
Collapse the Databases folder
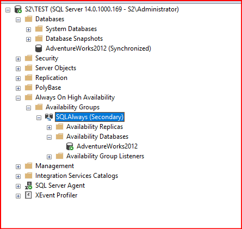[x=18, y=20]
